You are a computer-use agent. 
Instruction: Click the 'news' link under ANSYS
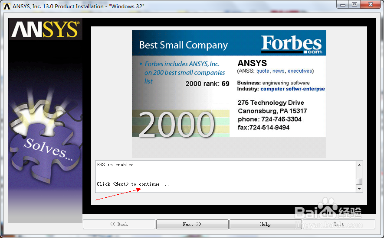click(279, 71)
